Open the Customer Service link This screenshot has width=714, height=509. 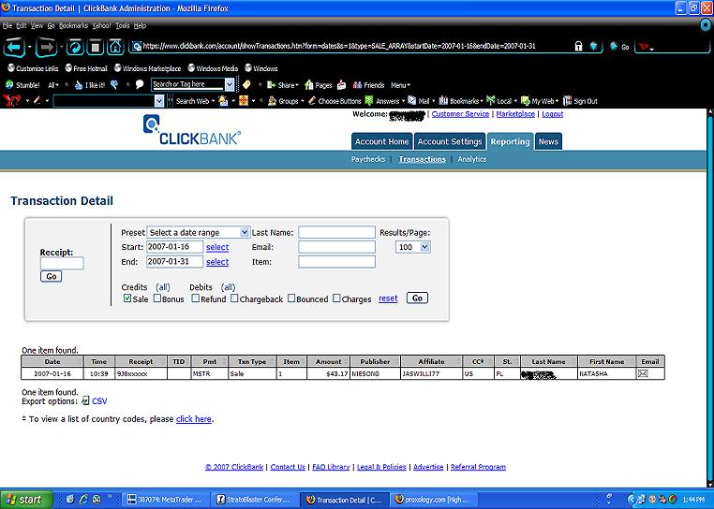[x=460, y=114]
